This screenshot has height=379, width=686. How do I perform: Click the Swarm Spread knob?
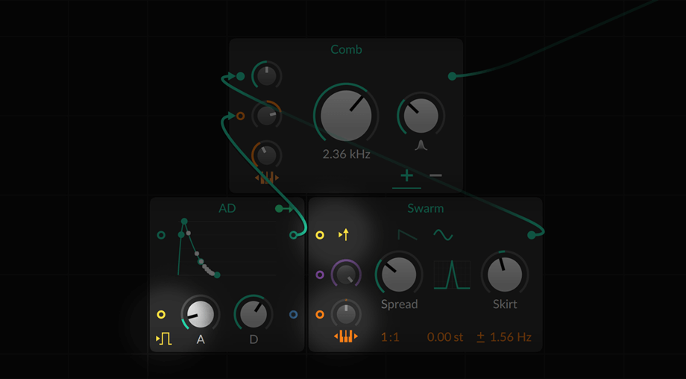click(x=399, y=275)
